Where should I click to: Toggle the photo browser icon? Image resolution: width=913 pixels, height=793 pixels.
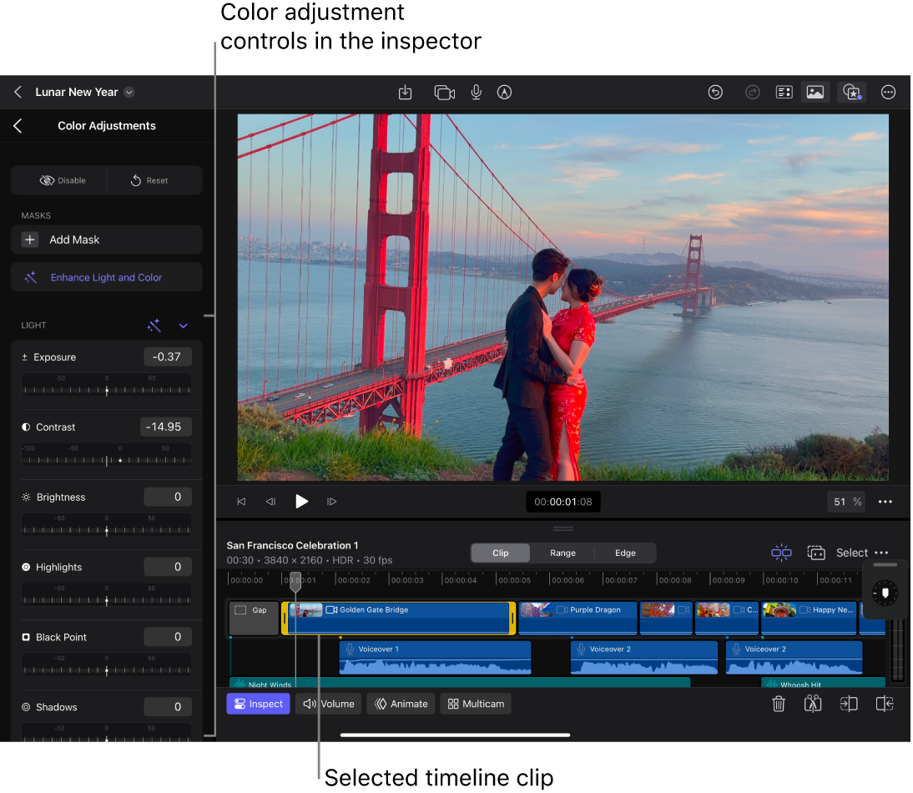(815, 92)
